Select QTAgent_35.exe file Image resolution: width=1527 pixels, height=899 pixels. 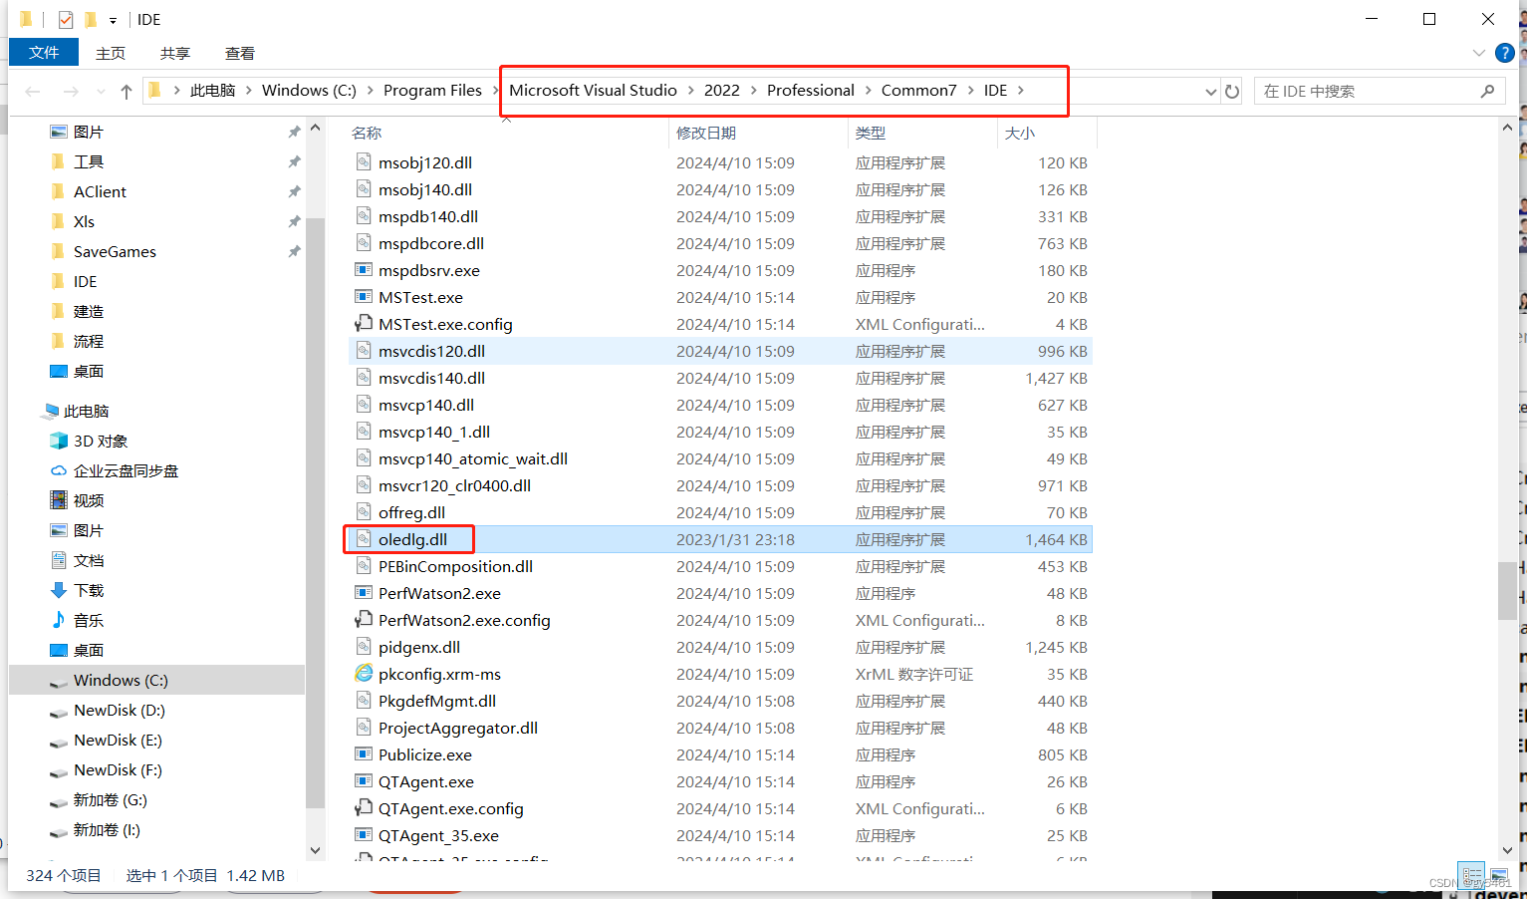click(x=438, y=835)
